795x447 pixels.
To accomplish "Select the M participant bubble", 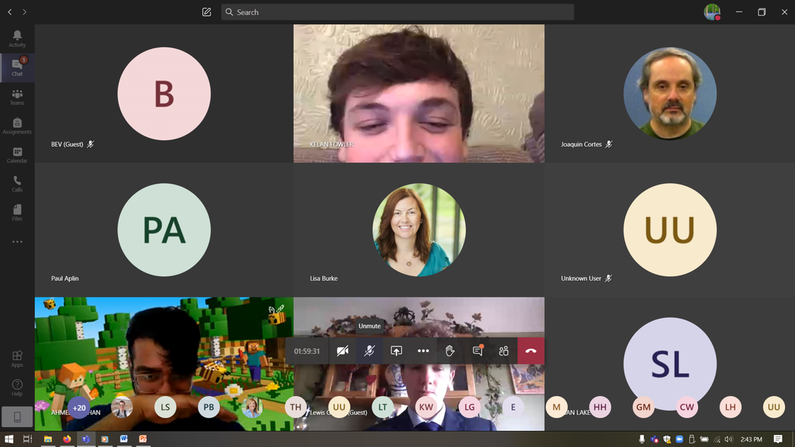I will [556, 407].
